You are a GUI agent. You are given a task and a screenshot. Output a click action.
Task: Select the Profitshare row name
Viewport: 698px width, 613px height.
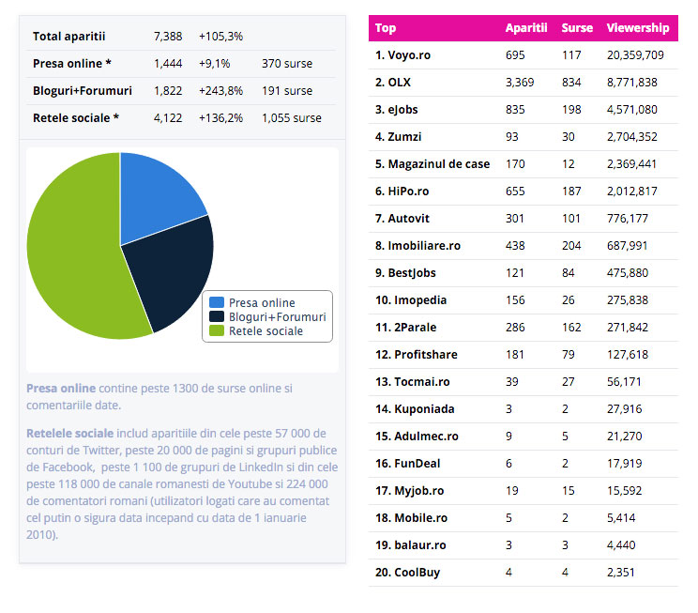click(417, 355)
